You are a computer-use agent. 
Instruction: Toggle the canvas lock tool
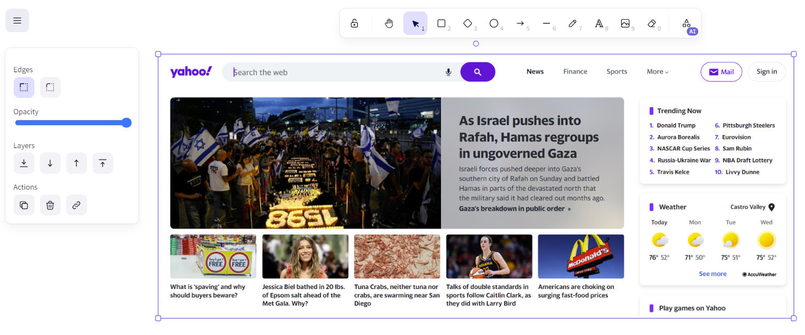pyautogui.click(x=355, y=23)
